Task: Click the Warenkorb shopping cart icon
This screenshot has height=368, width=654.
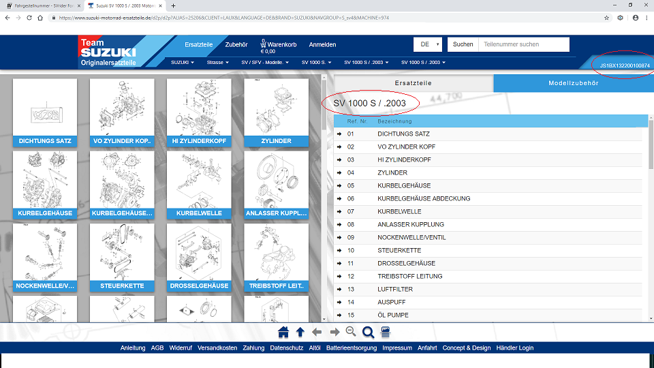Action: click(x=263, y=44)
